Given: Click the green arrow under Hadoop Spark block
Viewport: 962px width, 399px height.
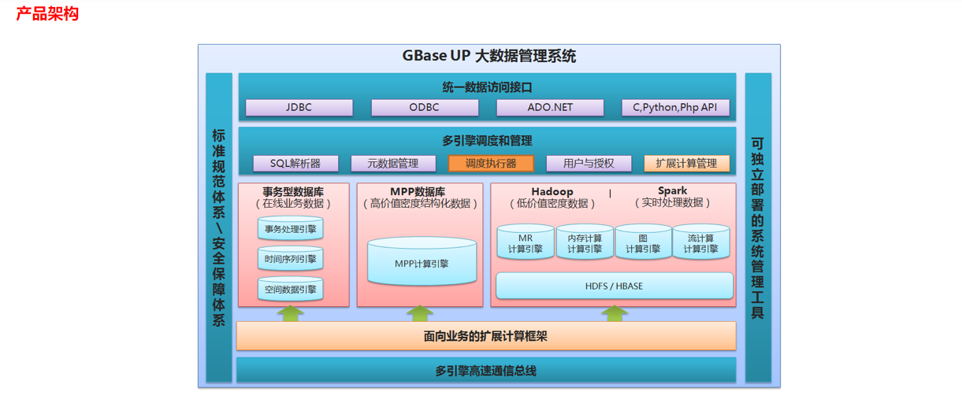Looking at the screenshot, I should [x=615, y=313].
